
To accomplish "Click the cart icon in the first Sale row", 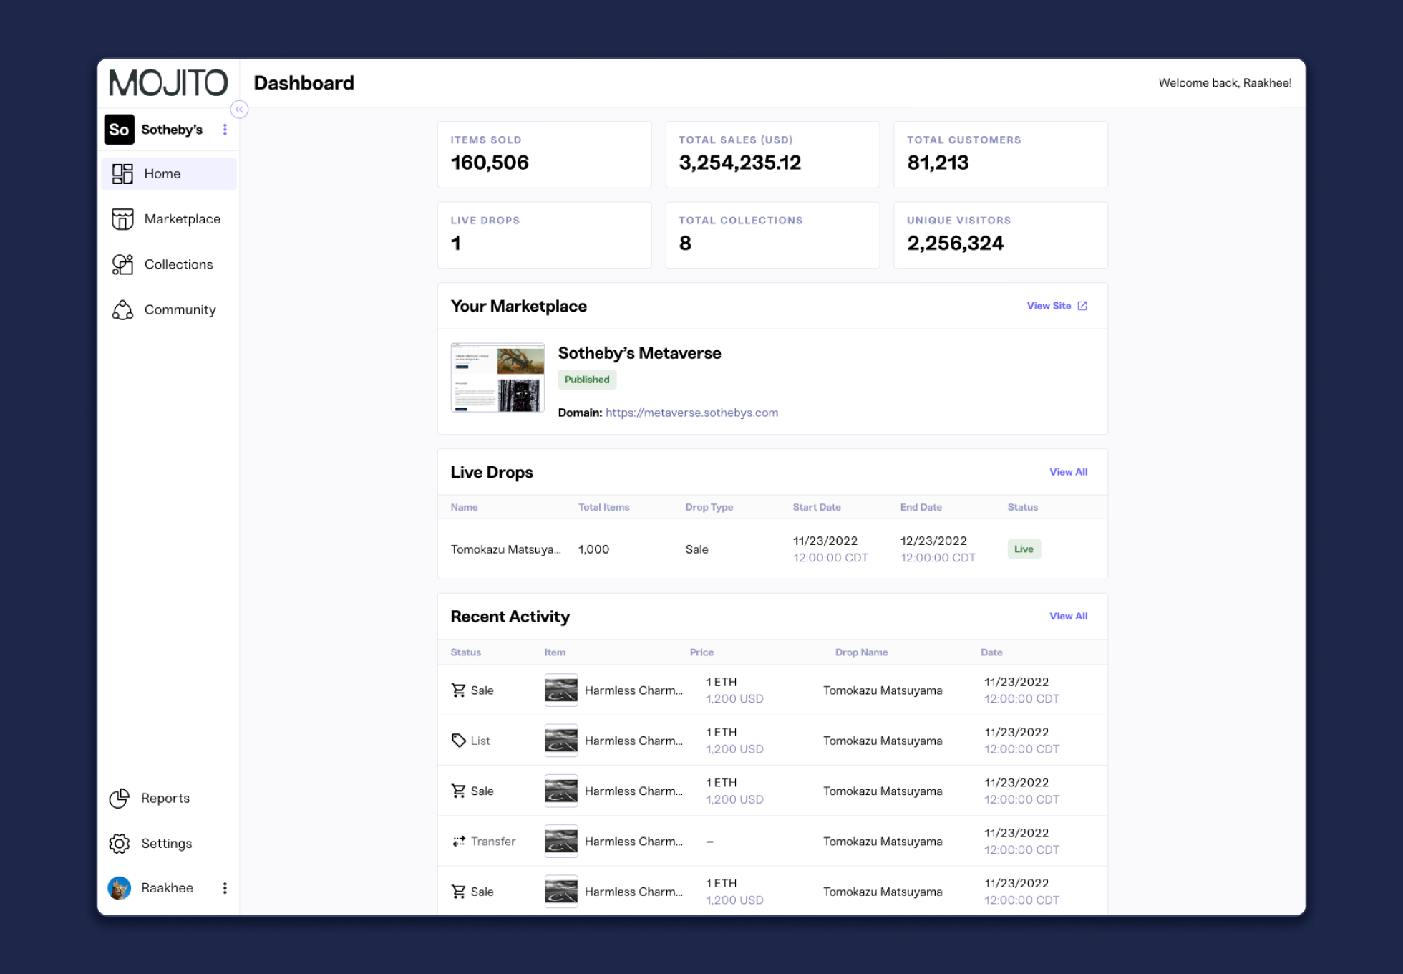I will tap(458, 690).
